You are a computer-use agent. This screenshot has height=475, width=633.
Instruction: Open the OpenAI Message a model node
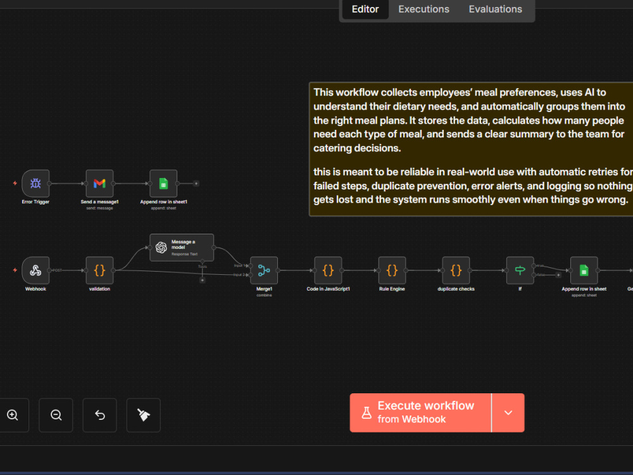tap(182, 248)
